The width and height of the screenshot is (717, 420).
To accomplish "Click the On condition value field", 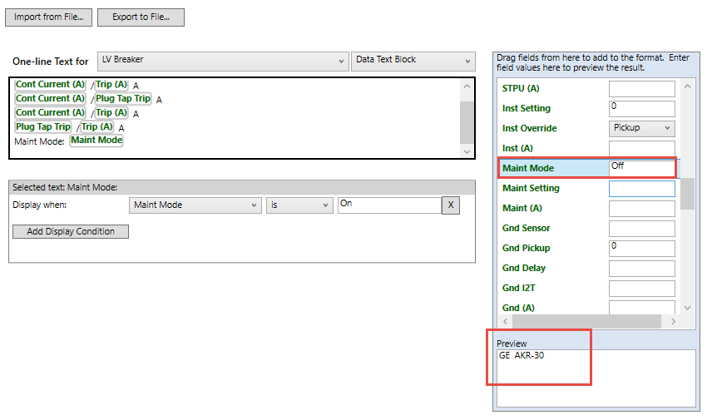I will tap(388, 205).
